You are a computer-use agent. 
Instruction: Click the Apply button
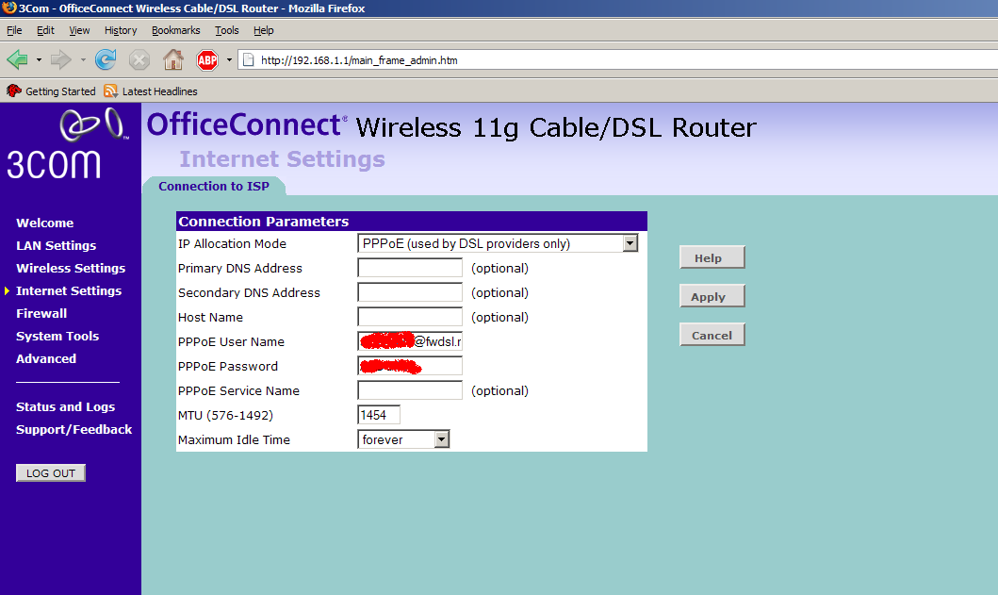pos(712,296)
